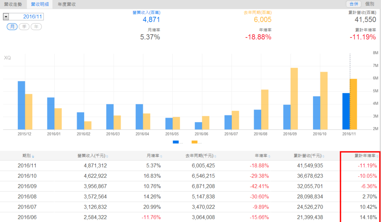Image resolution: width=381 pixels, height=222 pixels.
Task: Click the 2016/09 period cell in table
Action: 27,186
